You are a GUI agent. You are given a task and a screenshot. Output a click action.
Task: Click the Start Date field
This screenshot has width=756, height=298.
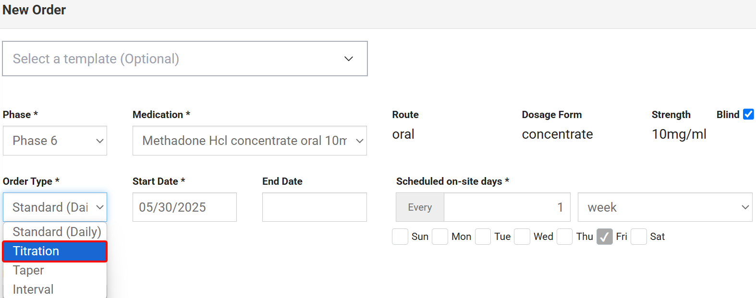[x=184, y=207]
